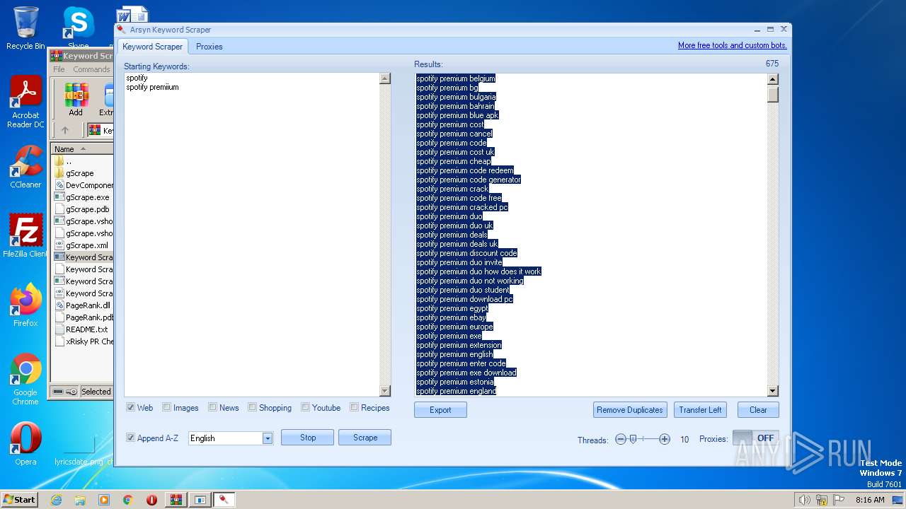
Task: Check the Recipes option
Action: click(x=354, y=407)
